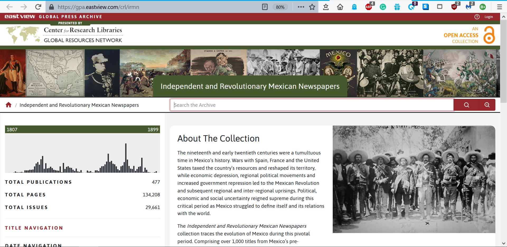Viewport: 507px width, 247px height.
Task: Click the Ghostery ghost extension icon
Action: 354,7
